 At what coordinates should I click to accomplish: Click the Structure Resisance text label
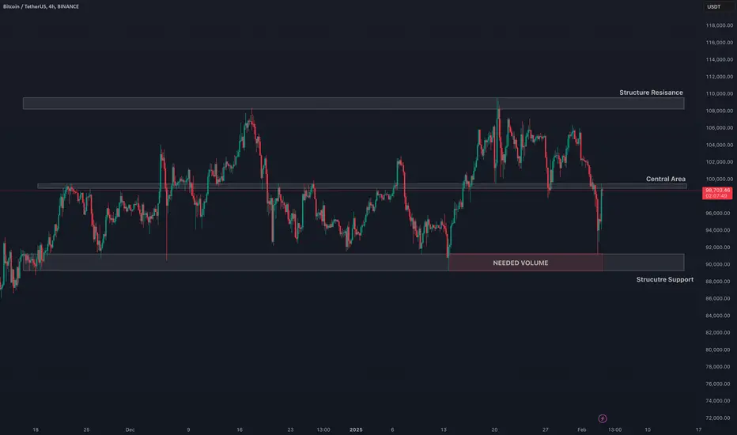(651, 93)
